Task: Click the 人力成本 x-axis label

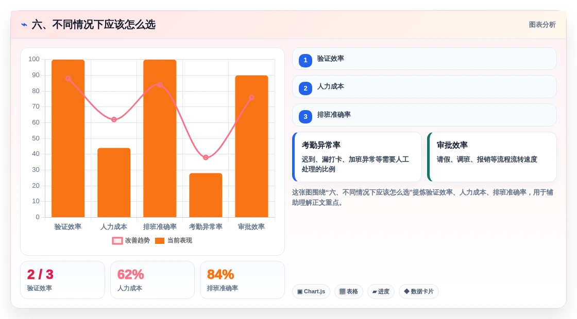Action: 114,227
